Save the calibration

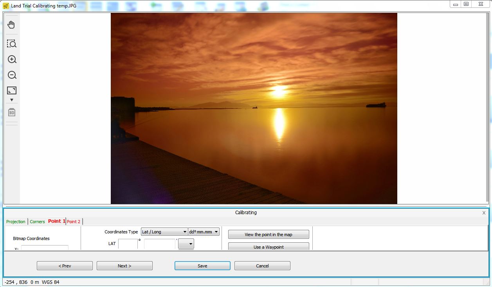click(202, 266)
